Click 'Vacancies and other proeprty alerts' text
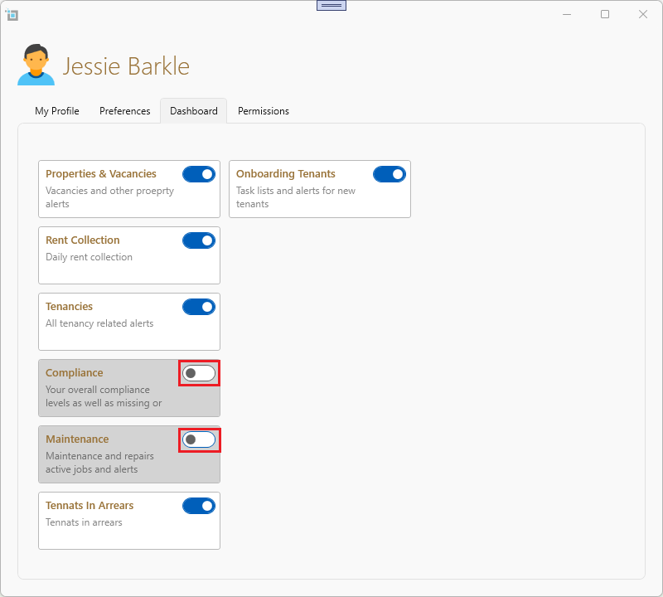Screen dimensions: 663x597 coord(109,197)
